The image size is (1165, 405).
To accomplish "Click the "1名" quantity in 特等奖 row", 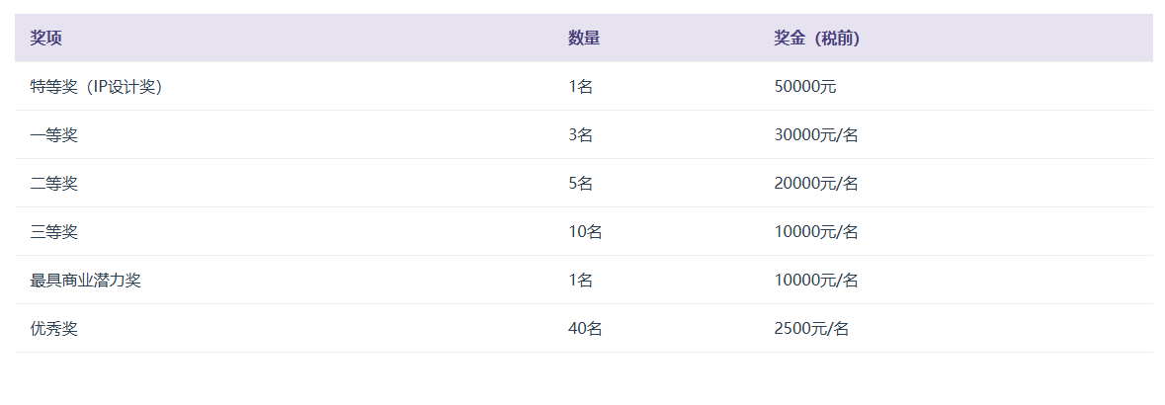I will [580, 87].
